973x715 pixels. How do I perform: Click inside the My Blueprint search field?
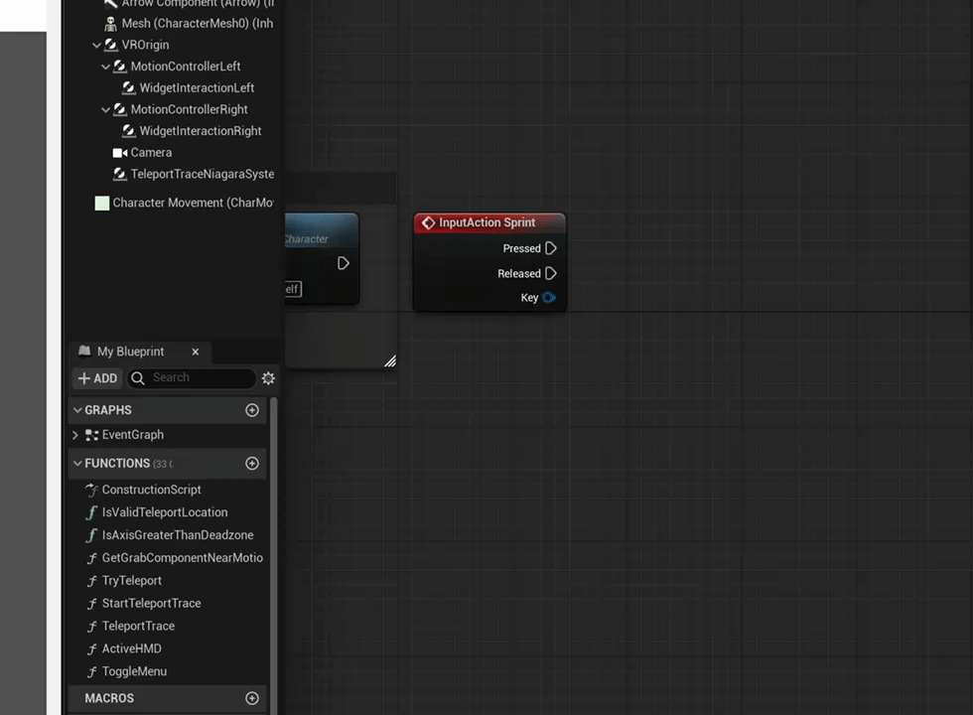[194, 377]
